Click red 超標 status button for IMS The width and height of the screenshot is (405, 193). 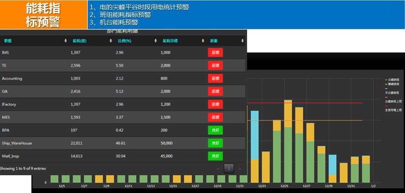coord(215,52)
